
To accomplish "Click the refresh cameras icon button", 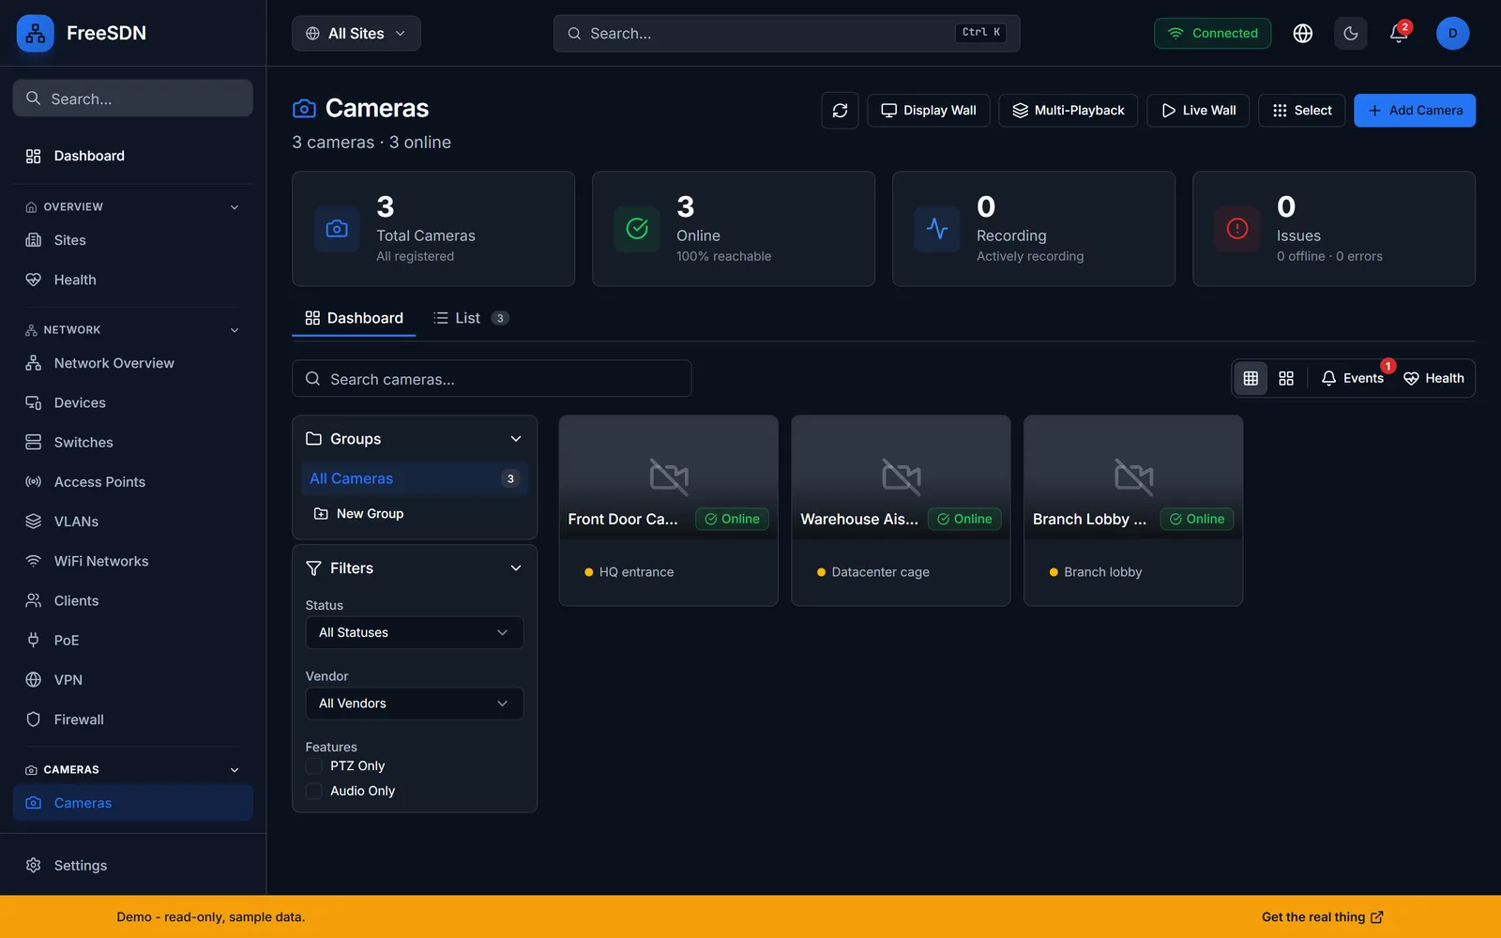I will coord(840,111).
